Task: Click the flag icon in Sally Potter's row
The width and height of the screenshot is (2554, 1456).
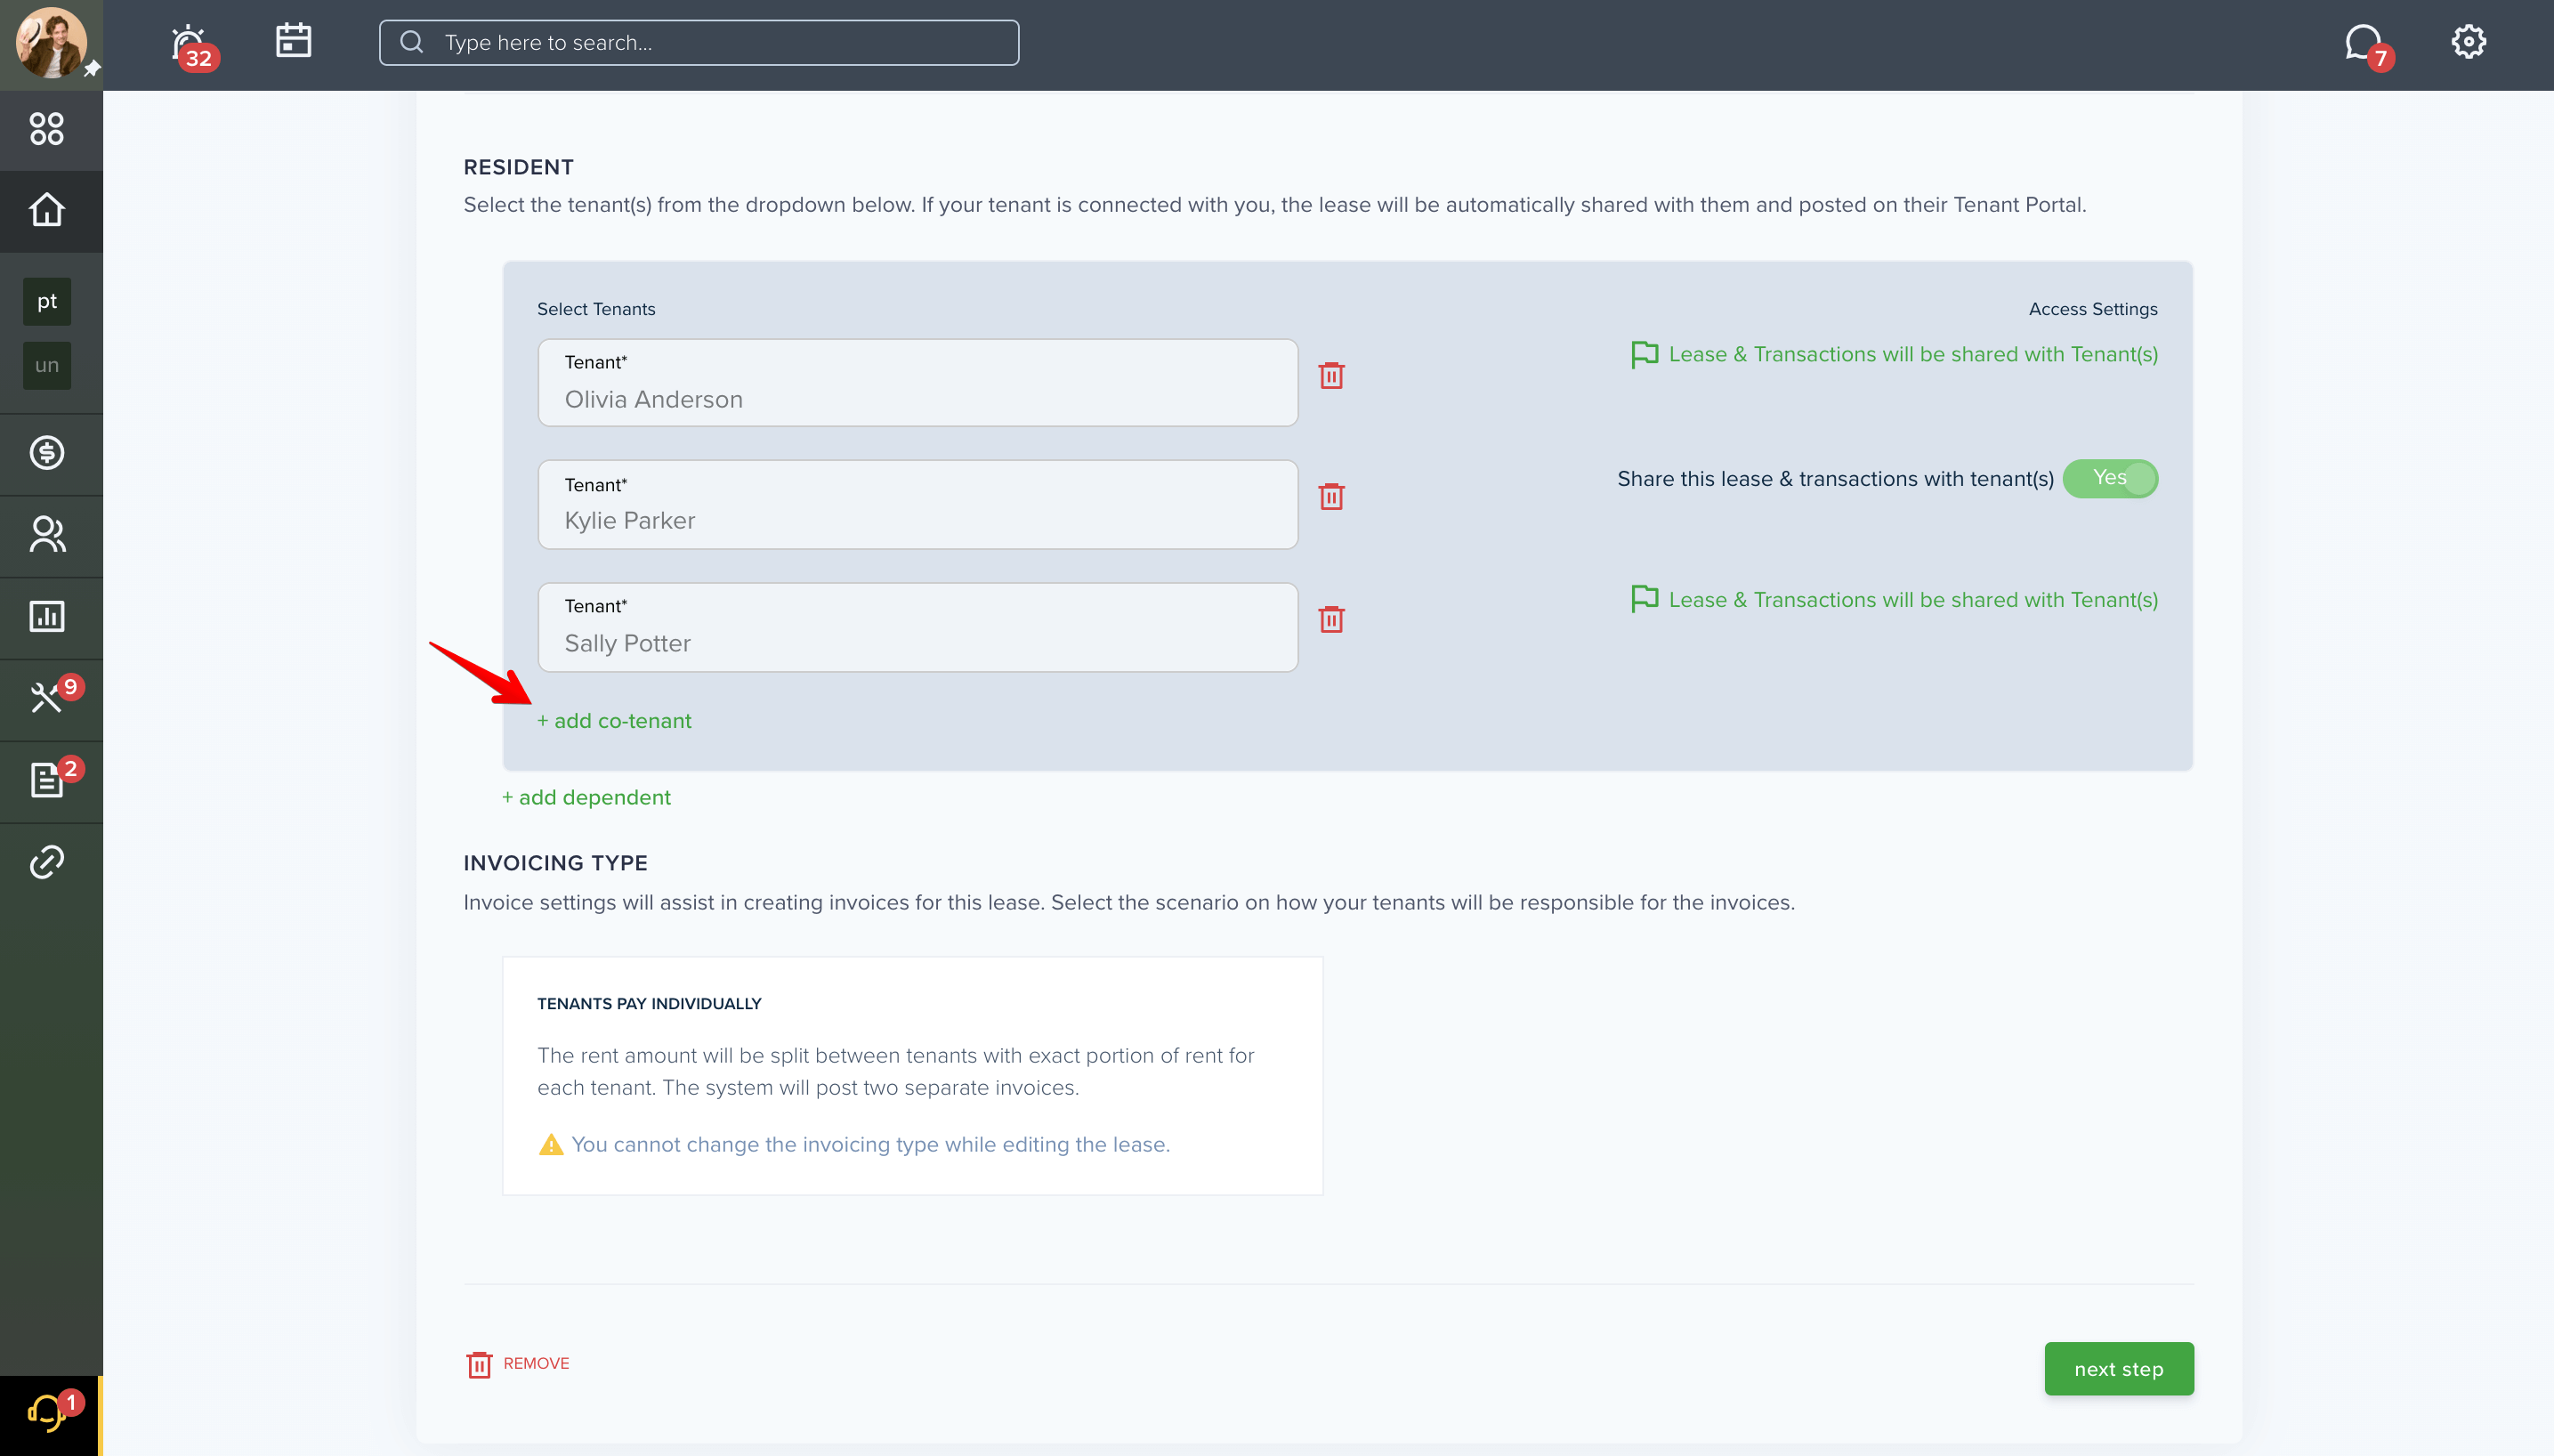Action: [1645, 600]
